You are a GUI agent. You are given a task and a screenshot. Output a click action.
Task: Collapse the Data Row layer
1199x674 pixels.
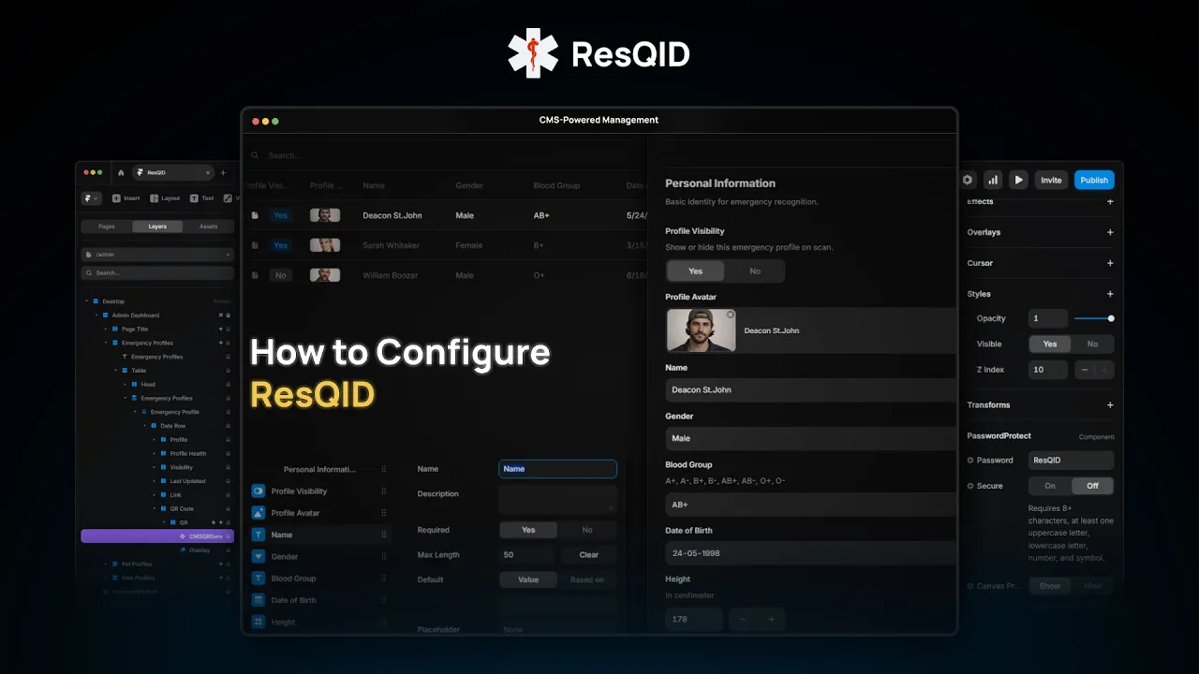(x=143, y=426)
